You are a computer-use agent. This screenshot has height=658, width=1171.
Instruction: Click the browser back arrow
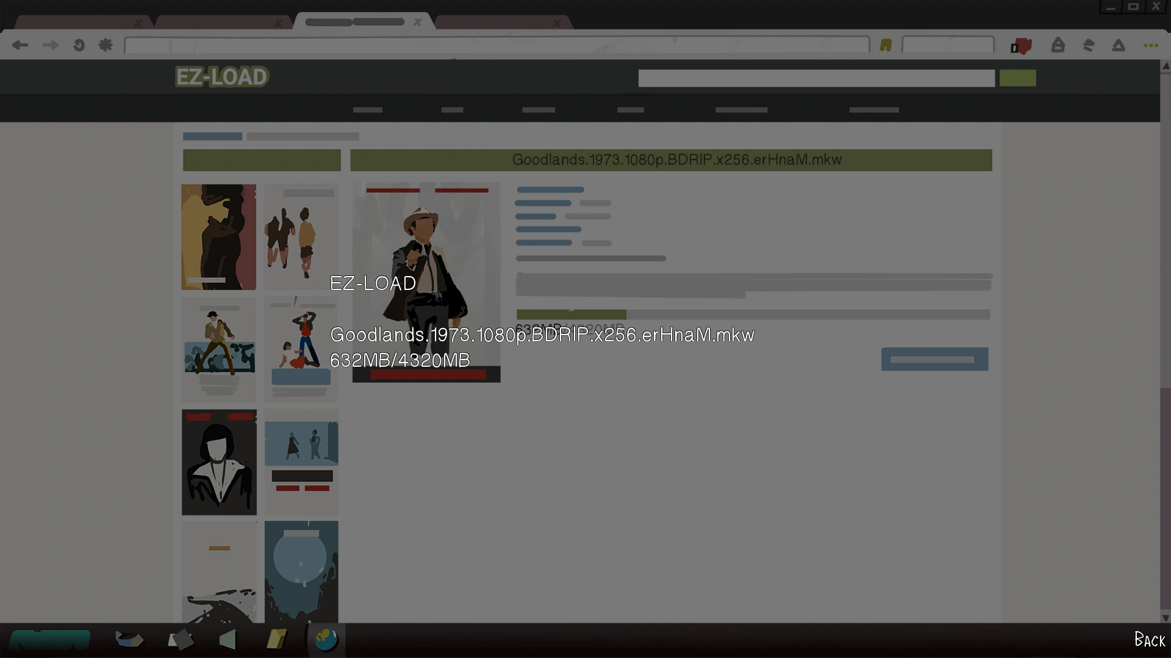pos(20,45)
